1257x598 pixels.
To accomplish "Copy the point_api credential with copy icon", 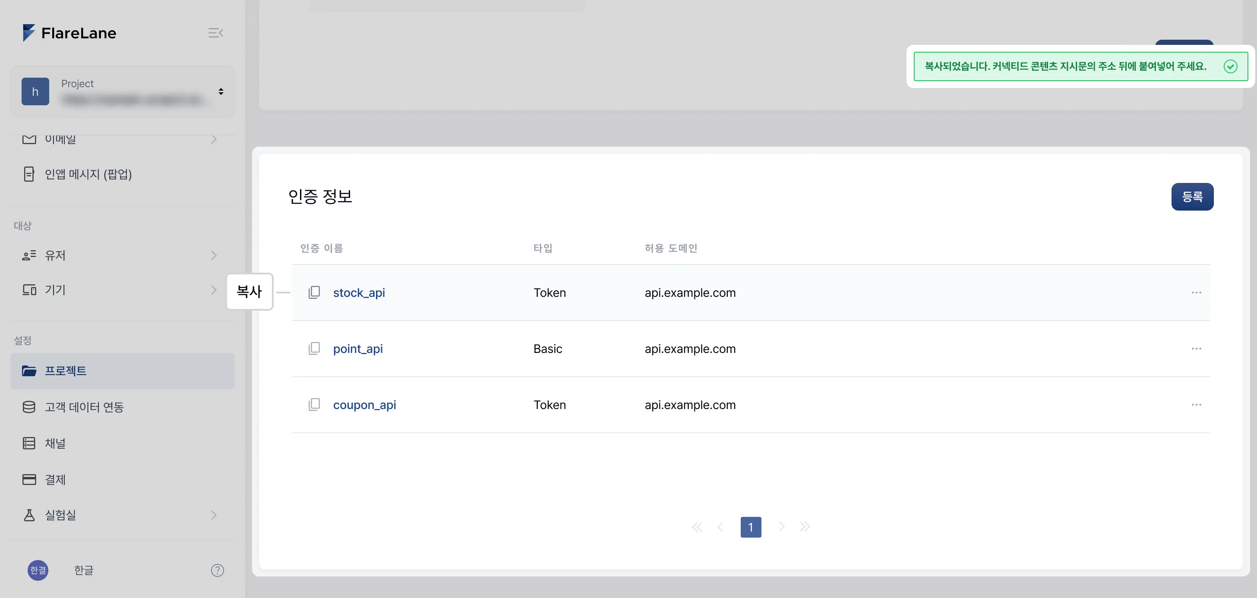I will click(x=314, y=348).
